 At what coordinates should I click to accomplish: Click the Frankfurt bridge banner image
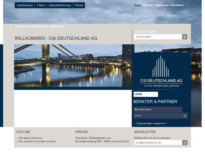73,66
